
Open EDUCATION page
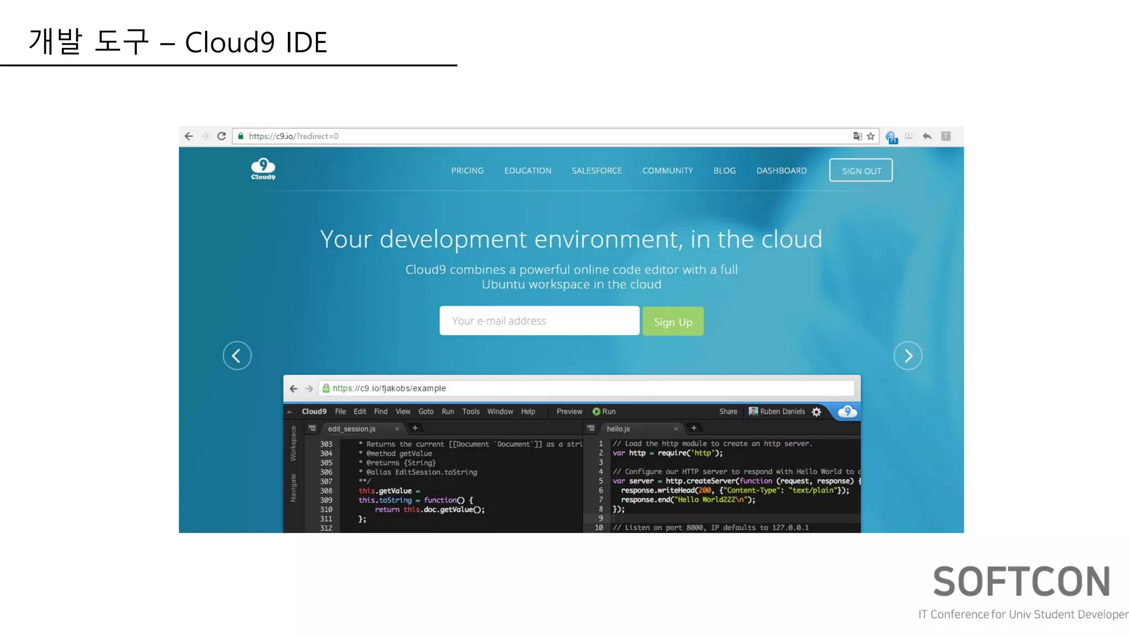528,171
